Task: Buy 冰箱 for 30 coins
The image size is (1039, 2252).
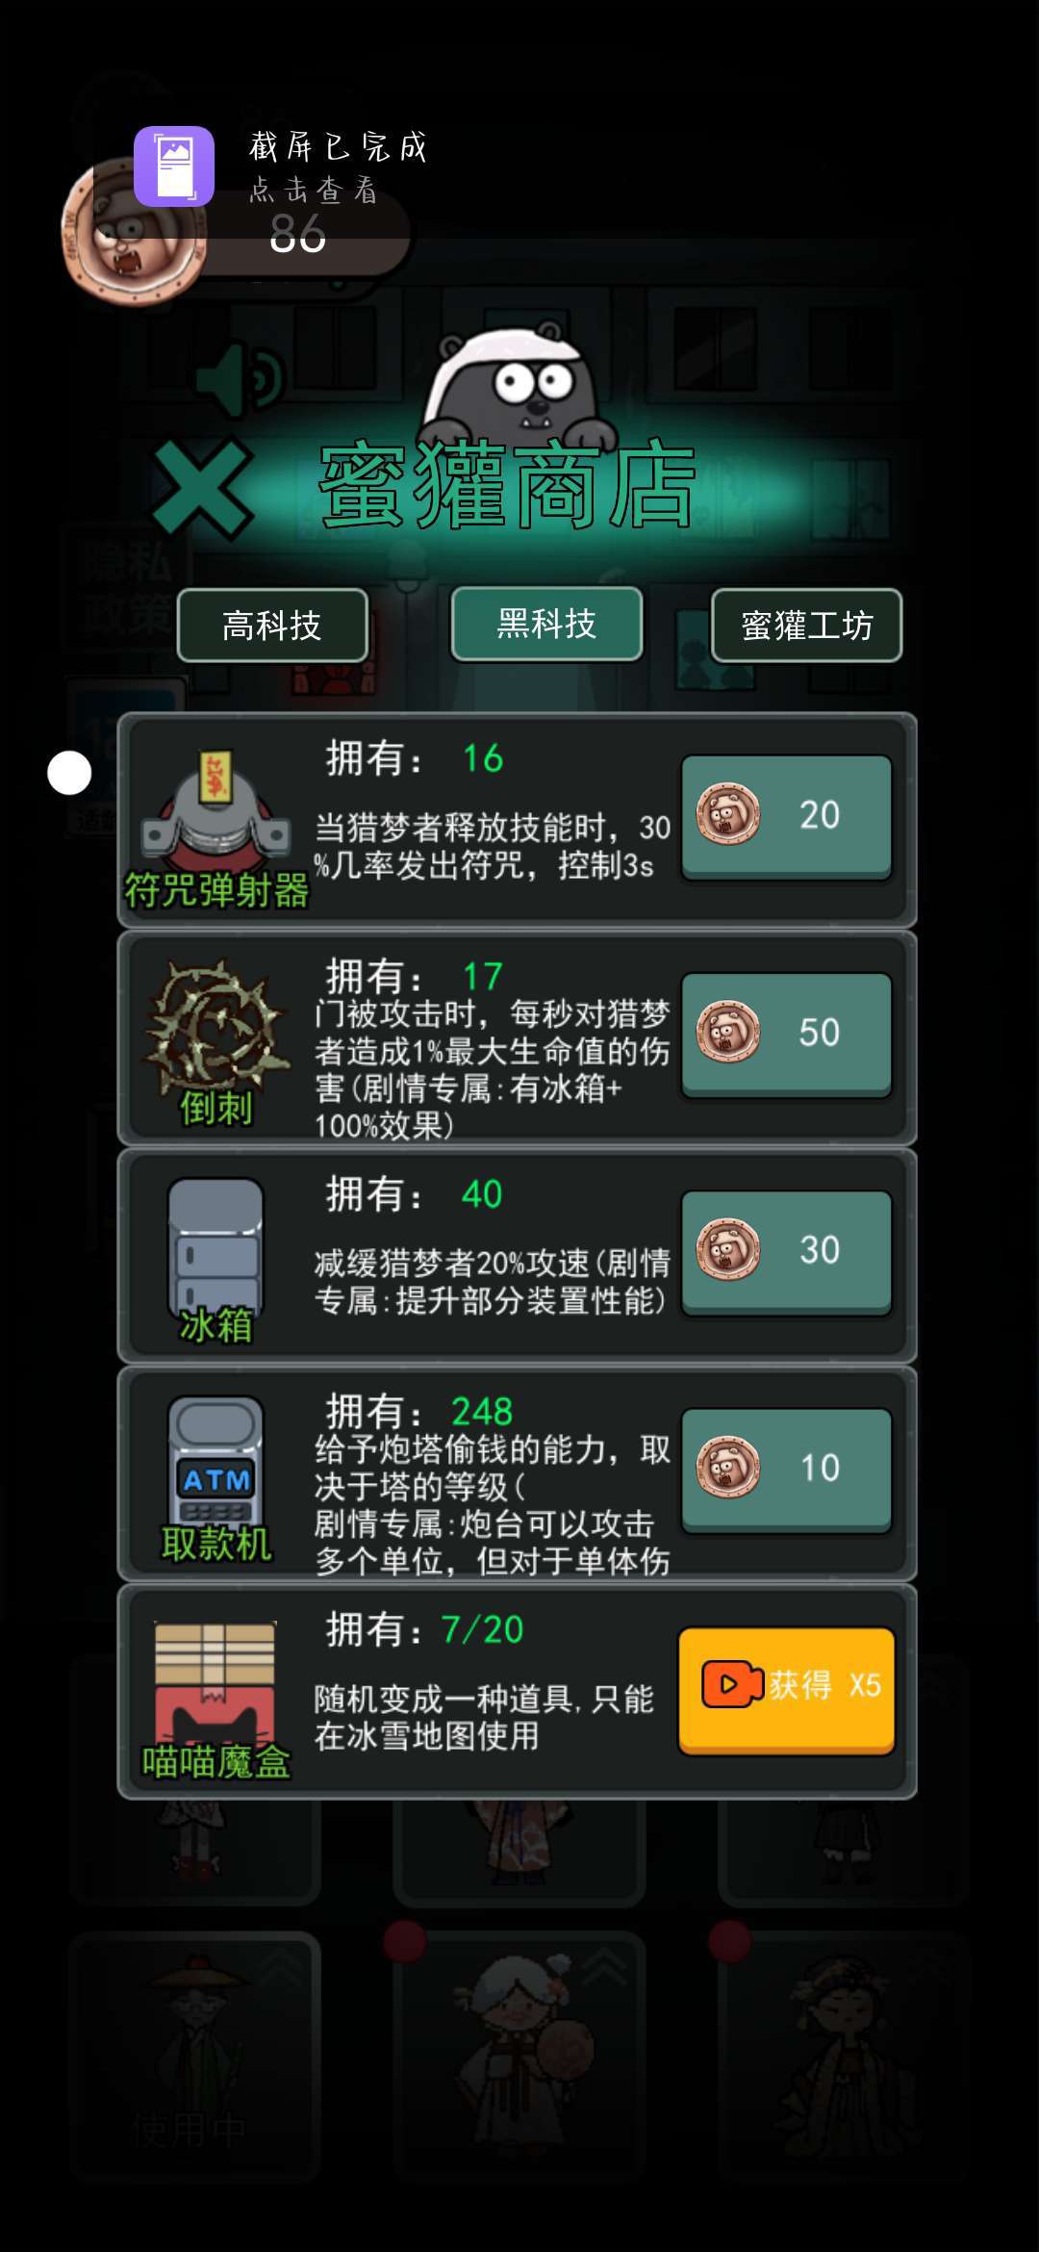Action: (787, 1251)
